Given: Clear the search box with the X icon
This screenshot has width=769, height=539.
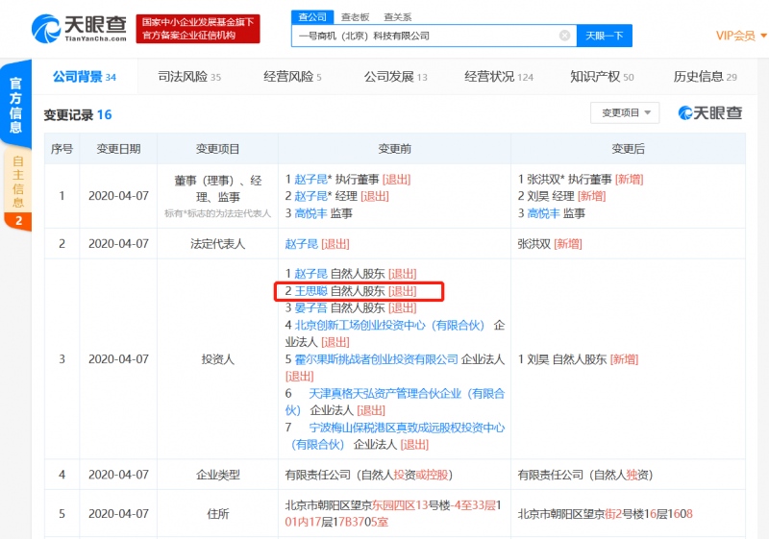Looking at the screenshot, I should coord(564,36).
